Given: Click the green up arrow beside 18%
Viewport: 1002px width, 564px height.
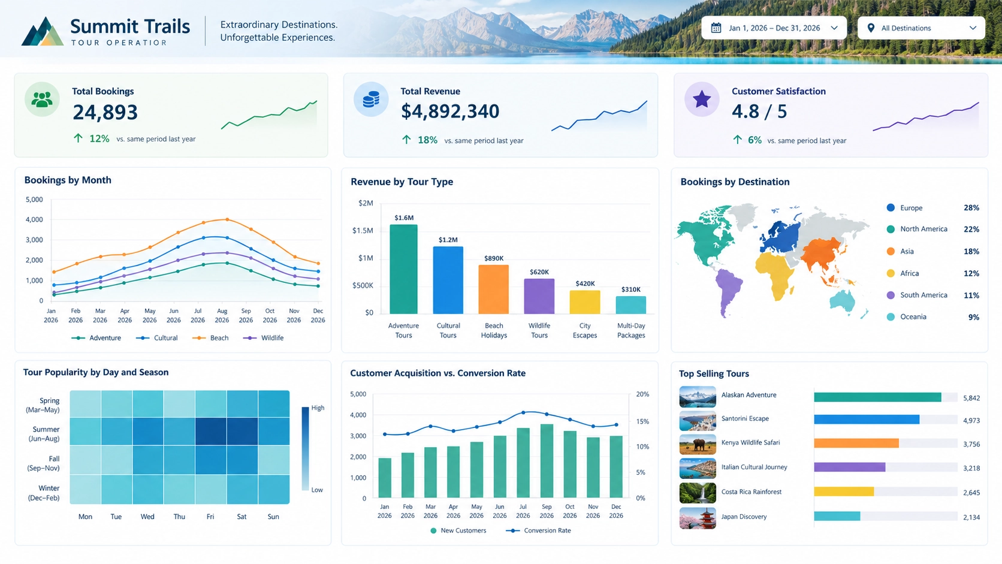Looking at the screenshot, I should click(x=406, y=140).
